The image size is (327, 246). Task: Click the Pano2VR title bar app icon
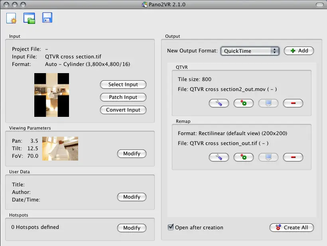pyautogui.click(x=144, y=4)
